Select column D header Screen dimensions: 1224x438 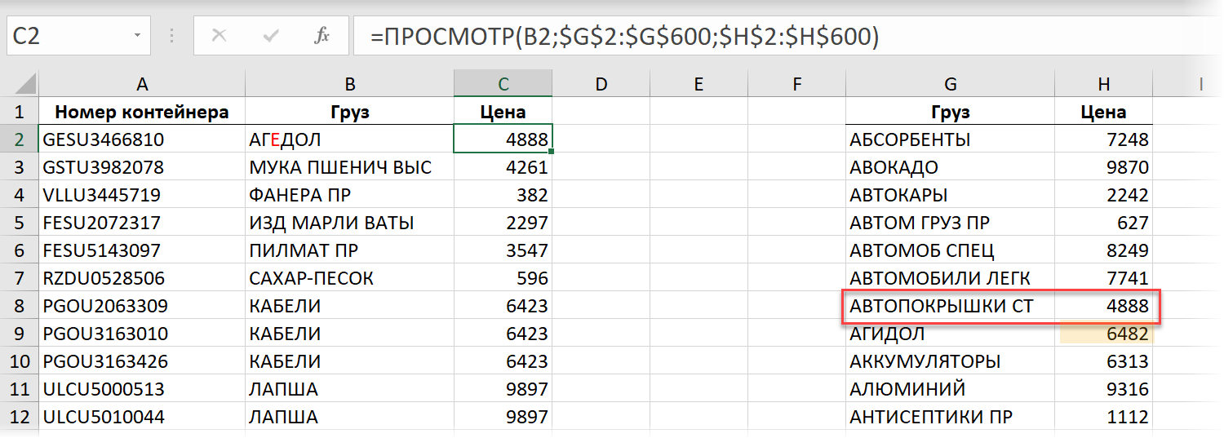pyautogui.click(x=601, y=83)
